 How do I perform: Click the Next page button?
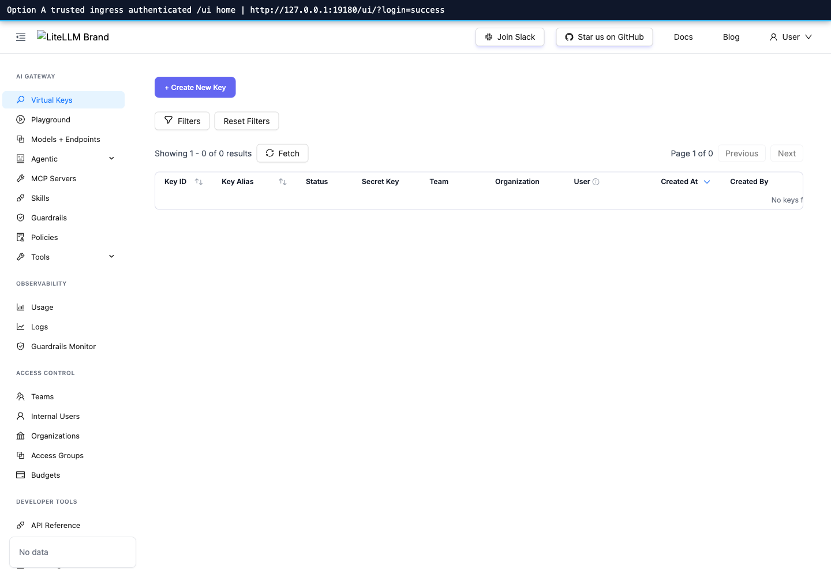[787, 153]
